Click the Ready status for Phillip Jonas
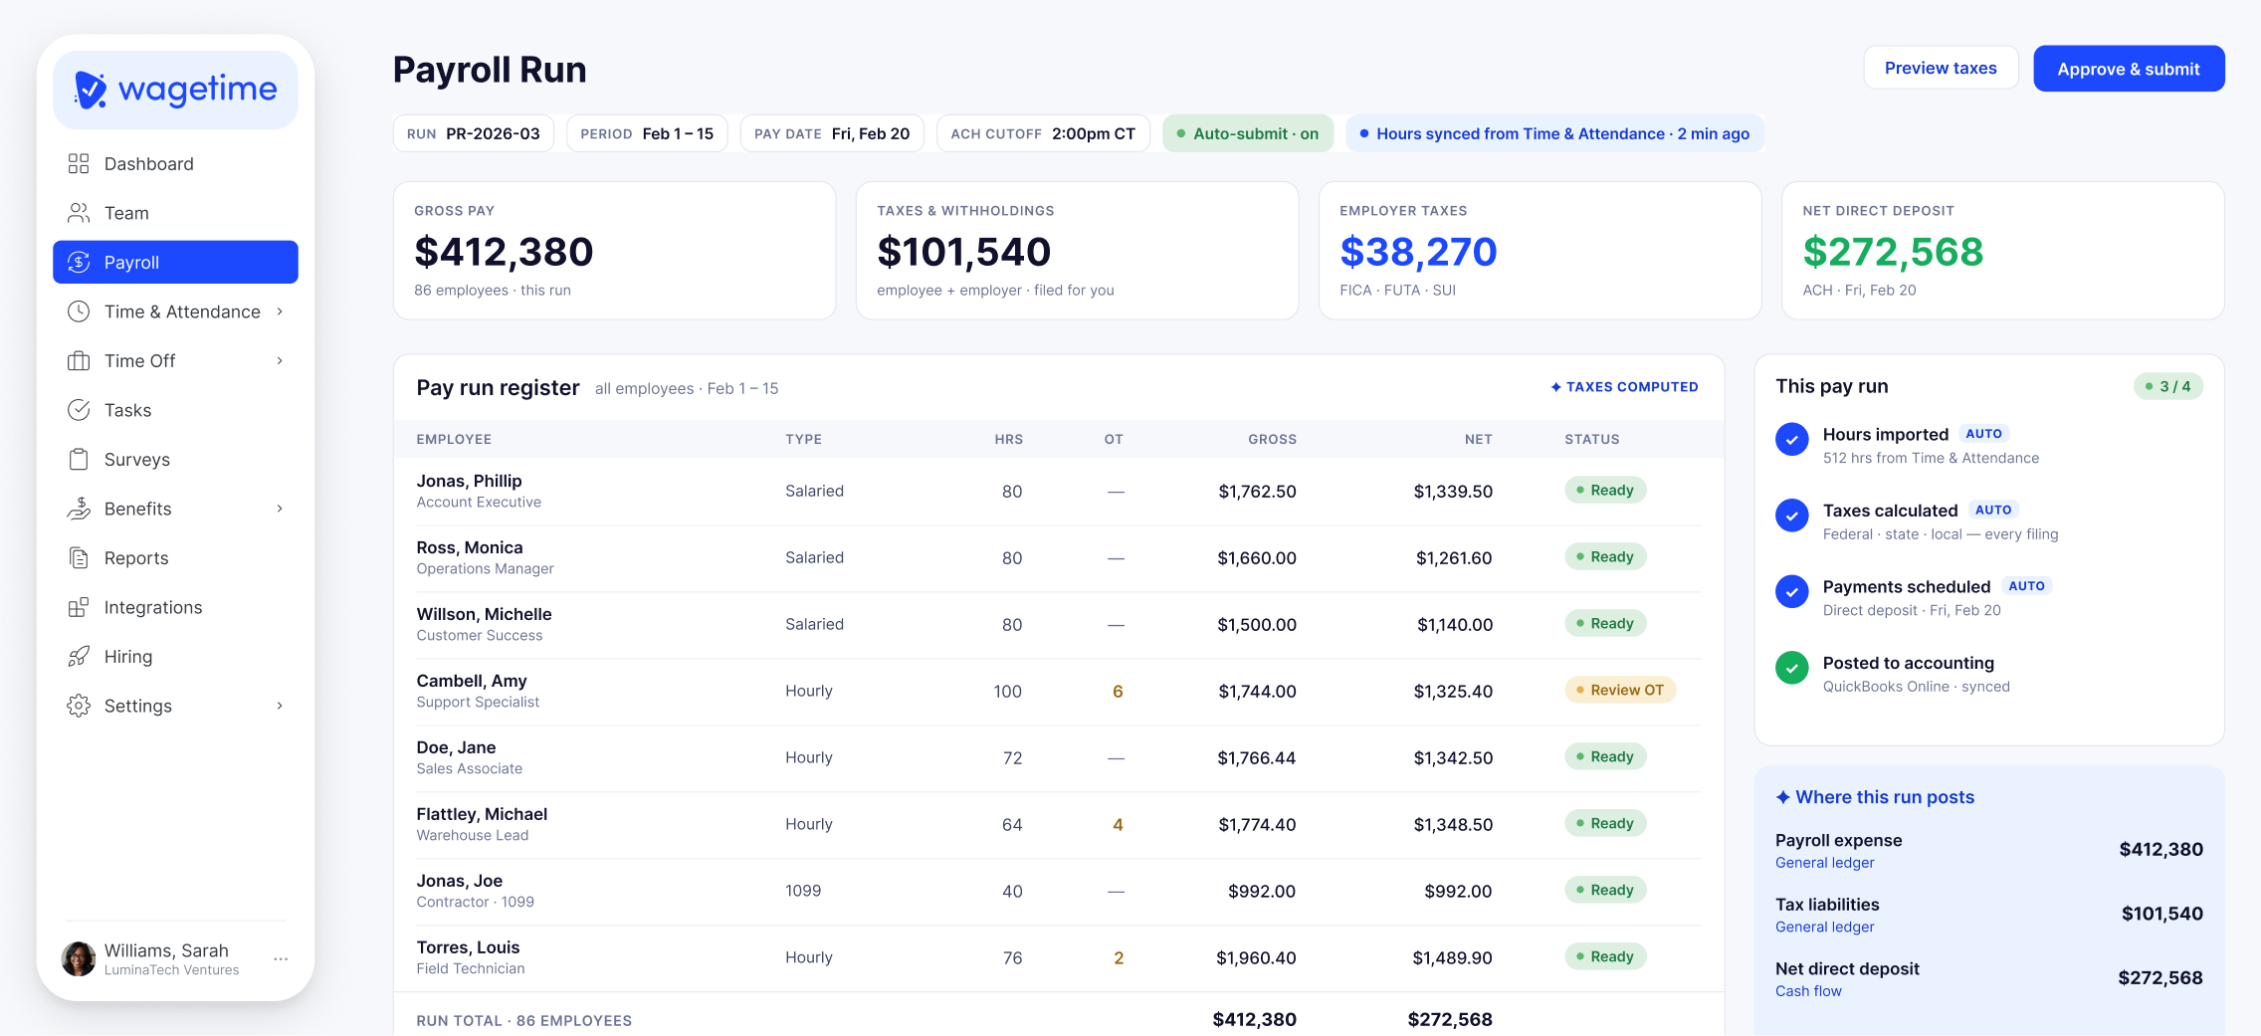This screenshot has height=1036, width=2261. pyautogui.click(x=1605, y=490)
